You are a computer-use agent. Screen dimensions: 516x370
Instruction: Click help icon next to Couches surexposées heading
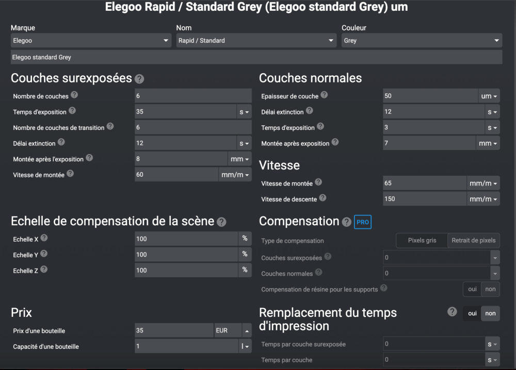[139, 79]
